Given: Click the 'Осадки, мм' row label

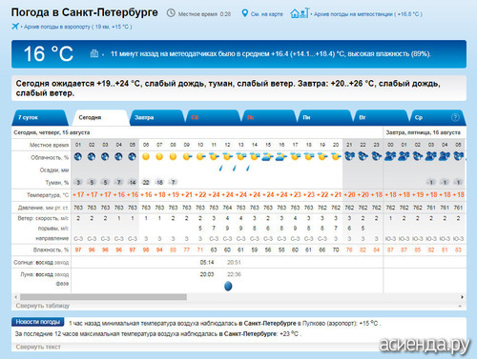Looking at the screenshot, I should (54, 170).
